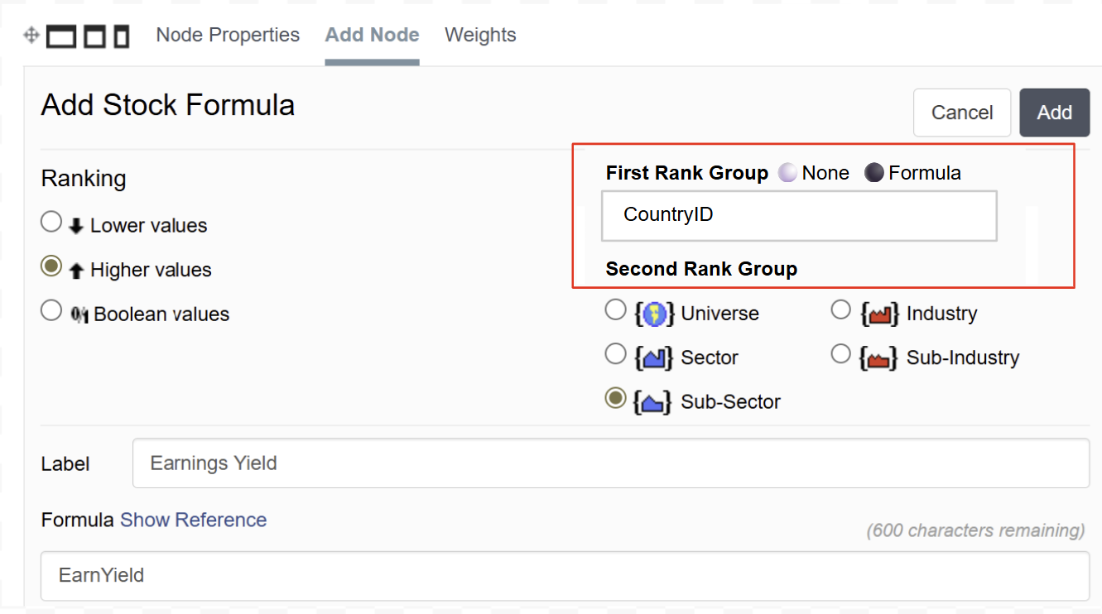Click the Cancel button
1102x614 pixels.
point(961,113)
